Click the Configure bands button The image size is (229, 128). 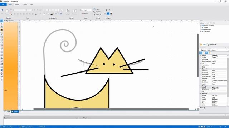tap(9, 21)
